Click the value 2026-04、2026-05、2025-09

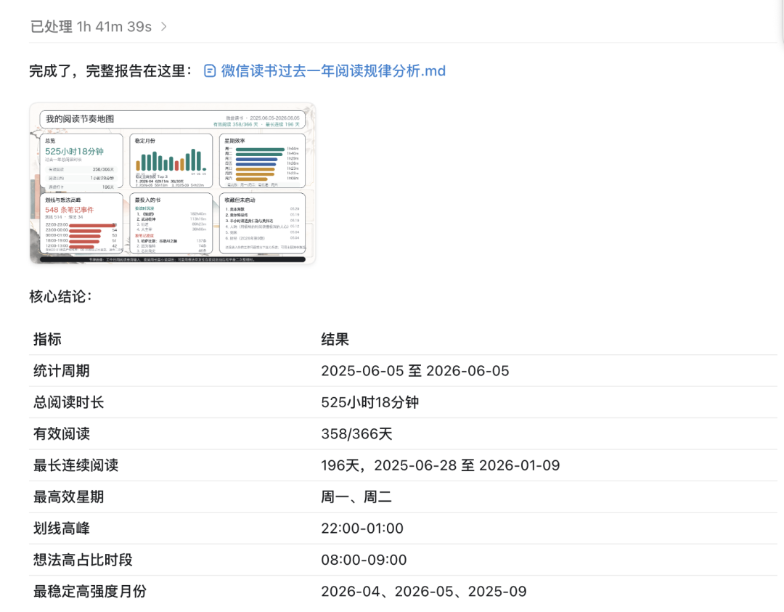(x=424, y=592)
